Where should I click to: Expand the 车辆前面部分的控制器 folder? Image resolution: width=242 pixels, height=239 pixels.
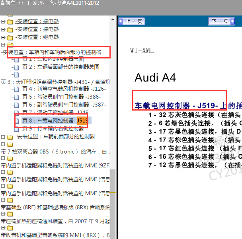(3, 137)
